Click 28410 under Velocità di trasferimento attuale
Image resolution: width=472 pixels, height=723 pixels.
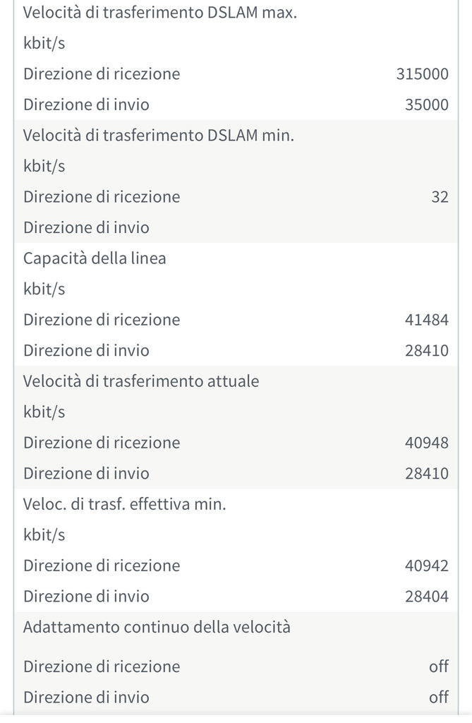click(x=427, y=474)
